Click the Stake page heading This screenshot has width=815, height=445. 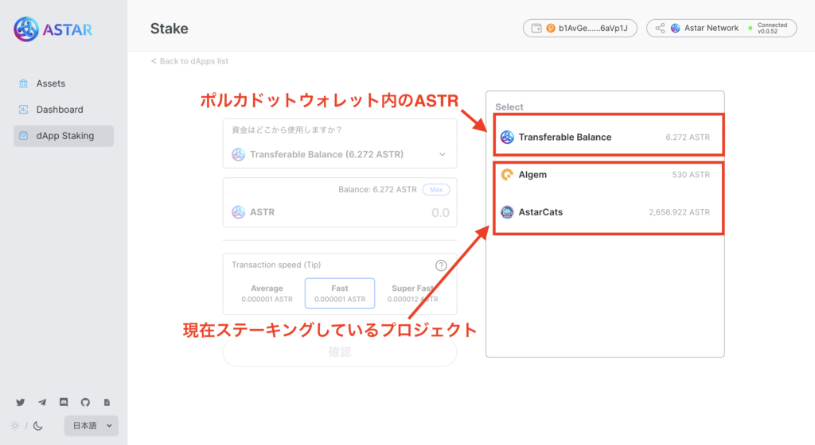point(170,29)
